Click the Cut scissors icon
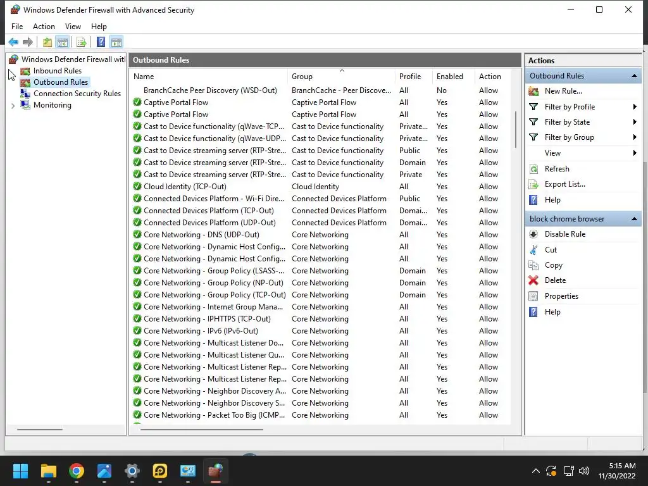This screenshot has width=648, height=486. [533, 249]
